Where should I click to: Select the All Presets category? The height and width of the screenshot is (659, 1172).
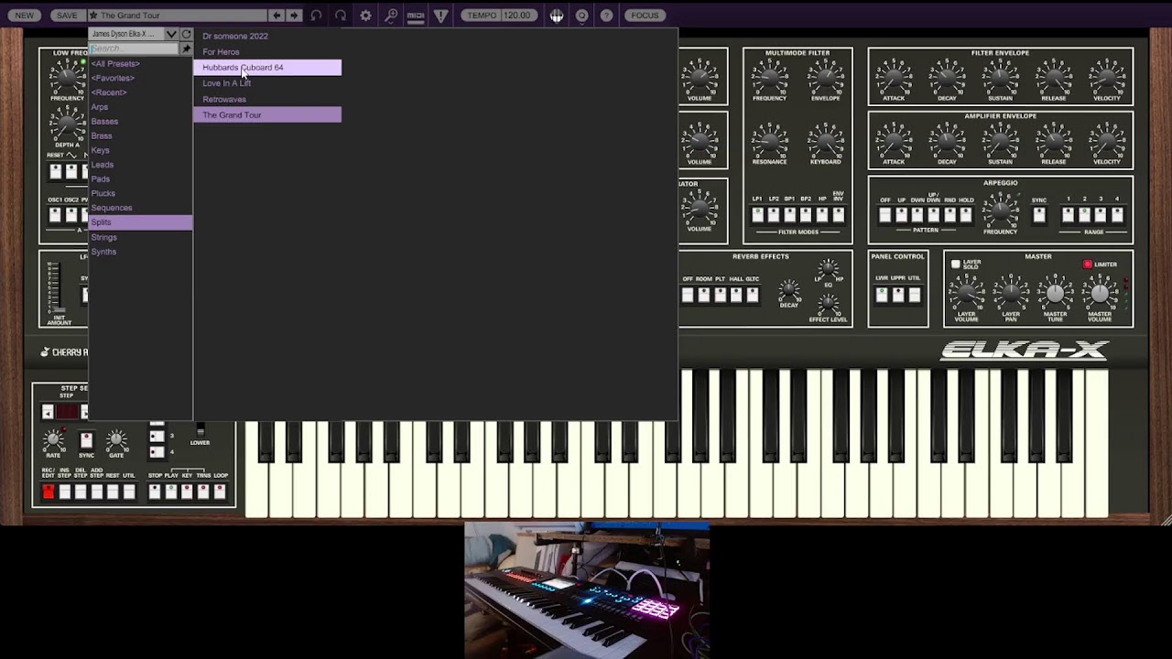[x=115, y=64]
